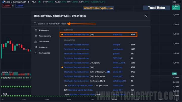Click the EP badge on SMI Money Flow
The height and width of the screenshot is (102, 182).
[x=108, y=72]
